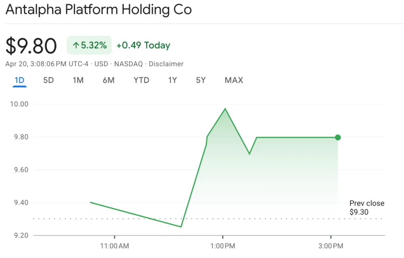
Task: Open the Disclaimer link
Action: point(166,64)
